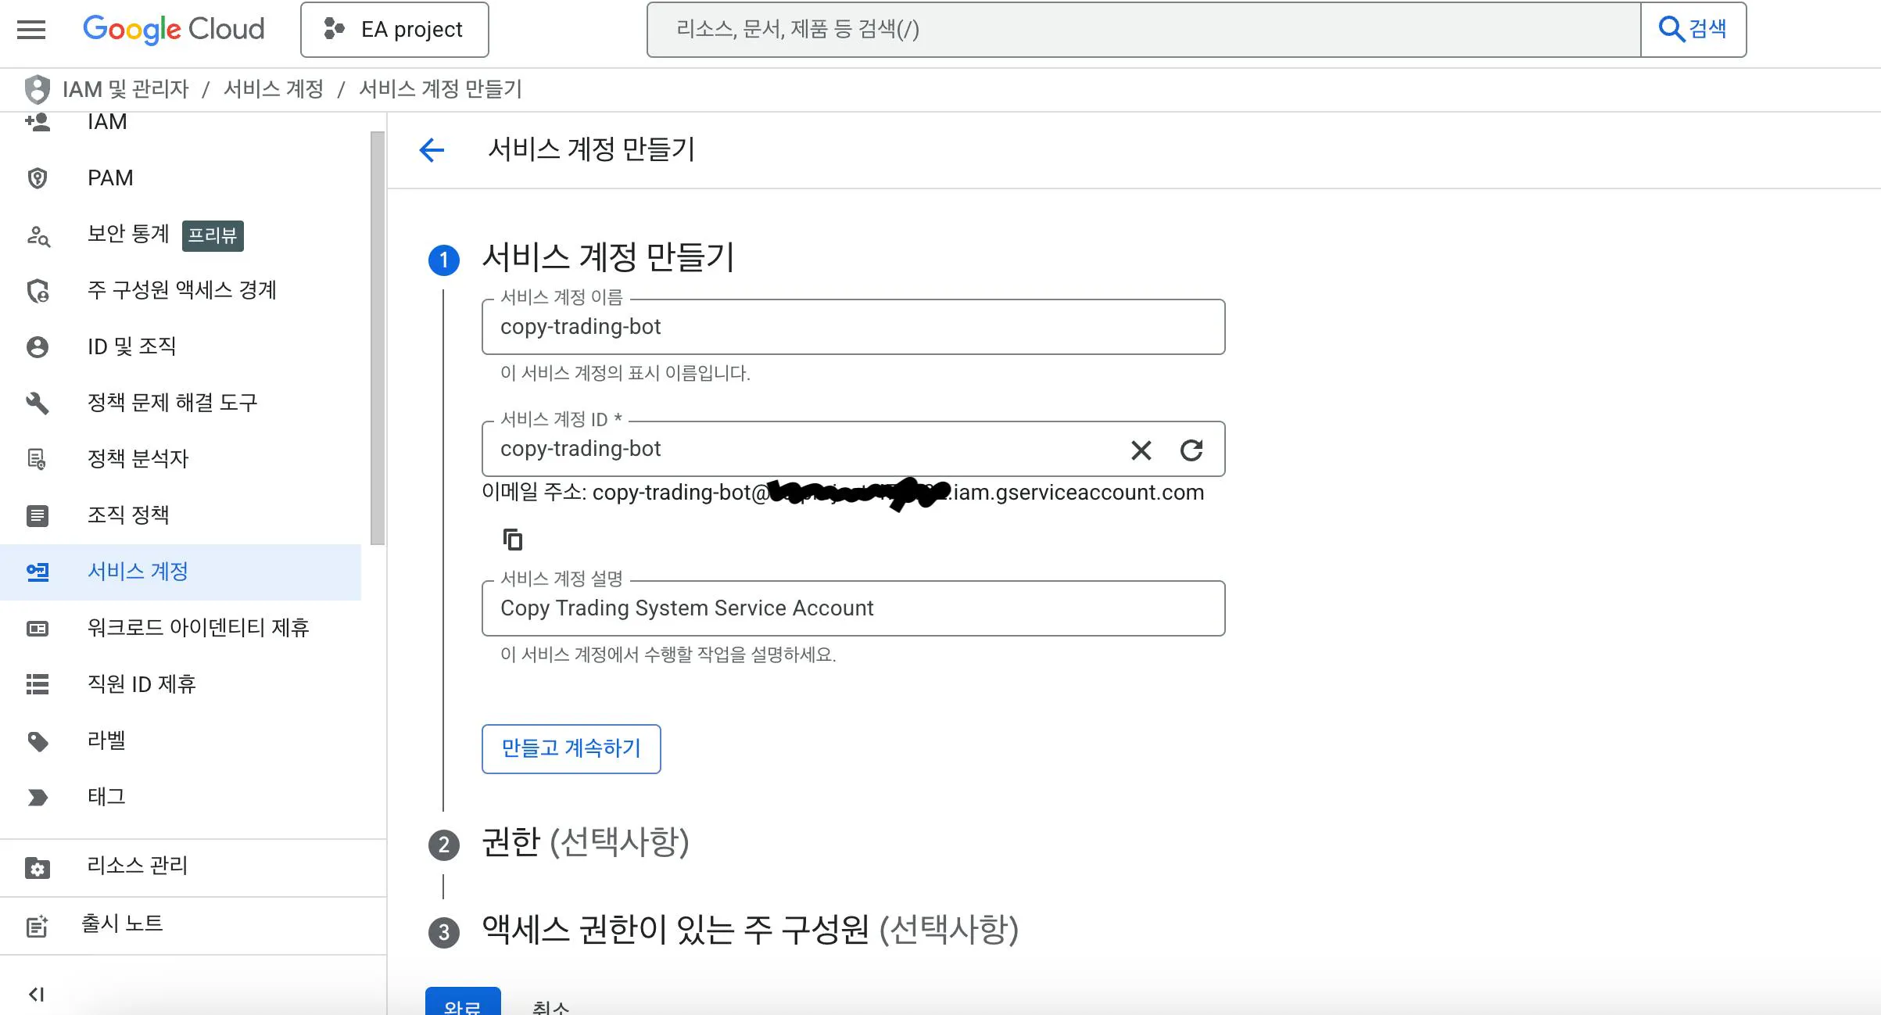Open the EA project selector
The image size is (1881, 1015).
click(395, 29)
